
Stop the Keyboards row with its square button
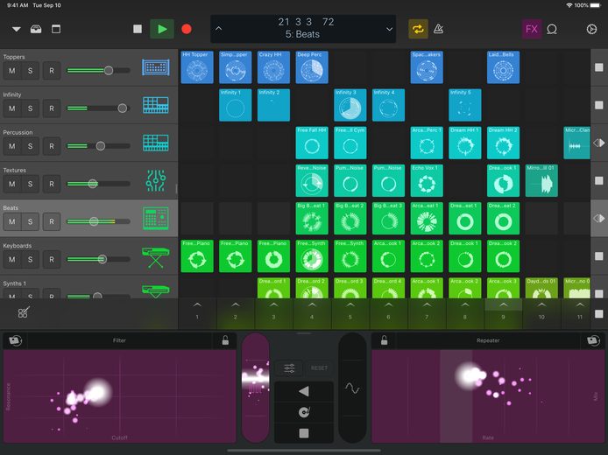(599, 256)
